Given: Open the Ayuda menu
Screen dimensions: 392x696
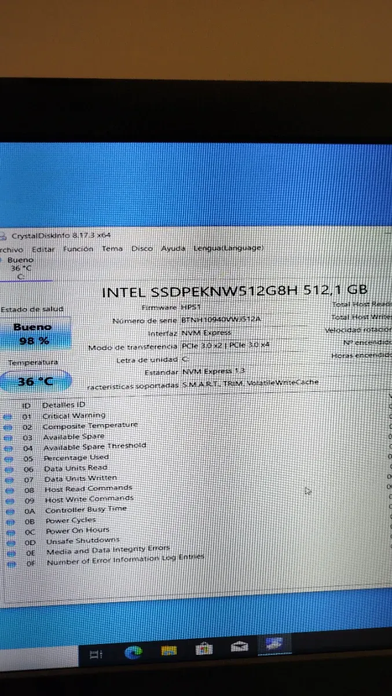Looking at the screenshot, I should click(173, 248).
